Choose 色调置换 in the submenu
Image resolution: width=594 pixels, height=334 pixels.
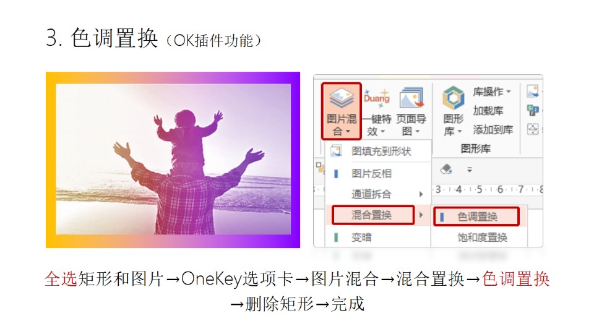(476, 216)
